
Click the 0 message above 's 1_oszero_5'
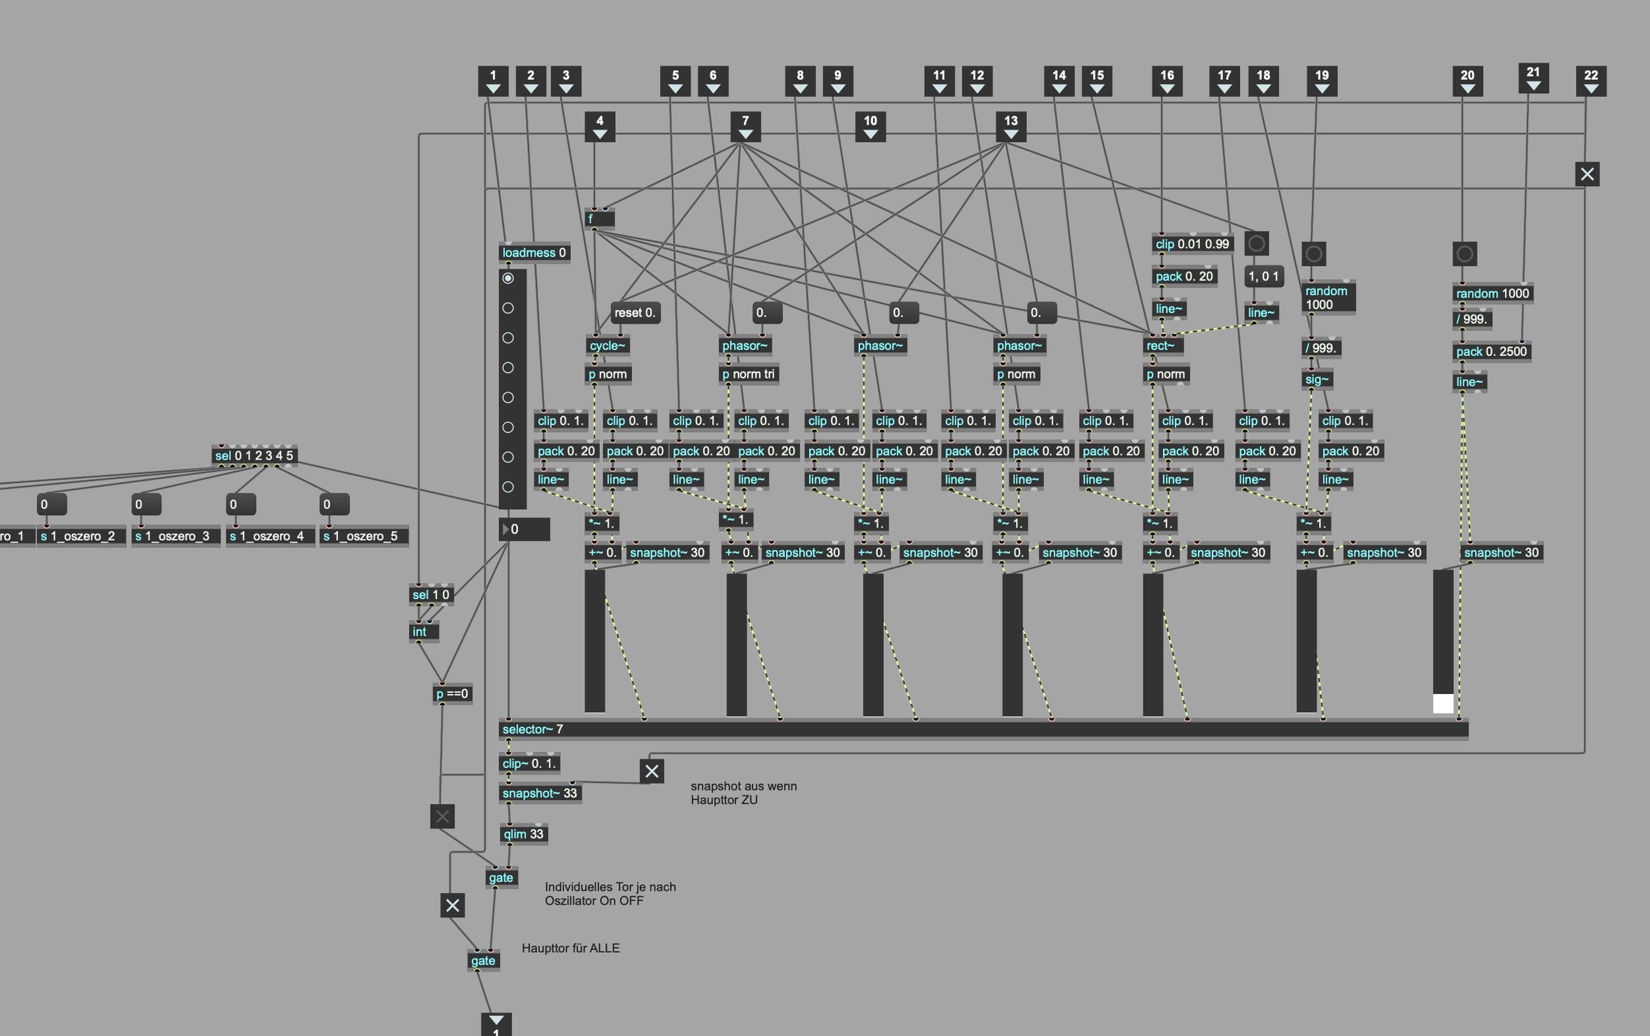pos(334,504)
